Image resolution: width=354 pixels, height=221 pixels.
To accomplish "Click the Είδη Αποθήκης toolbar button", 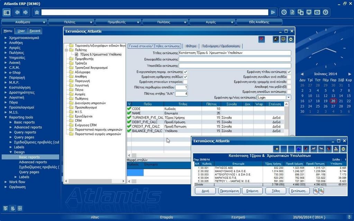I will [259, 22].
